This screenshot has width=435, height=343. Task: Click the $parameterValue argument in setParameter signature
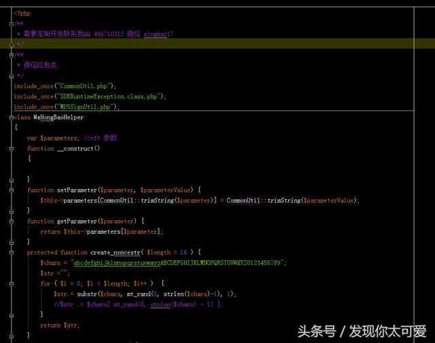(165, 190)
